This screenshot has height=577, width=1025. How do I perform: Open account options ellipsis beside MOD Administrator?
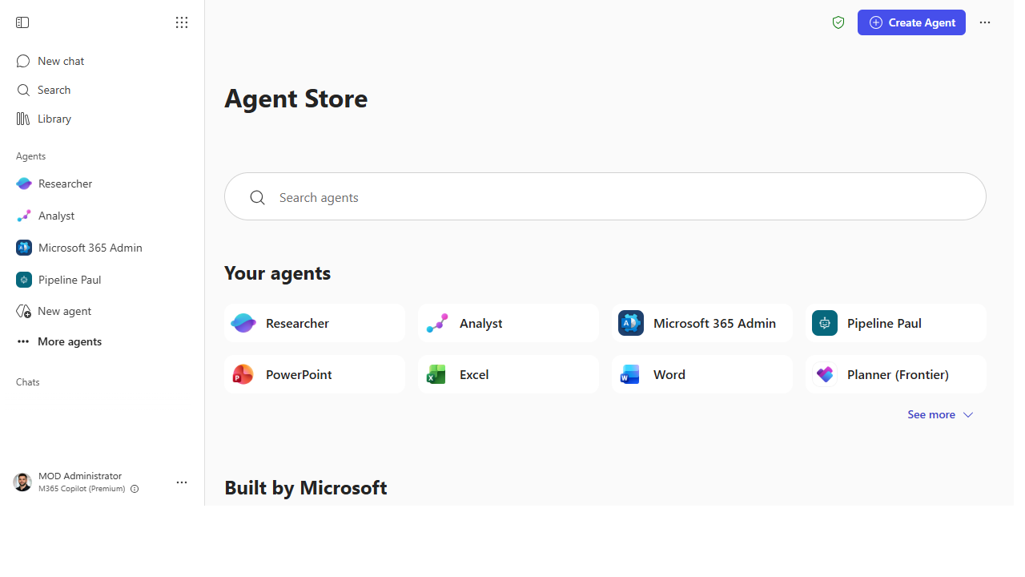point(182,482)
